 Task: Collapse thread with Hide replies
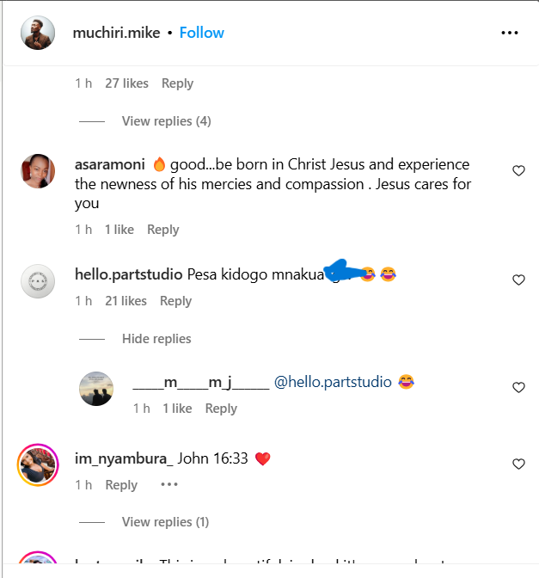pos(156,339)
